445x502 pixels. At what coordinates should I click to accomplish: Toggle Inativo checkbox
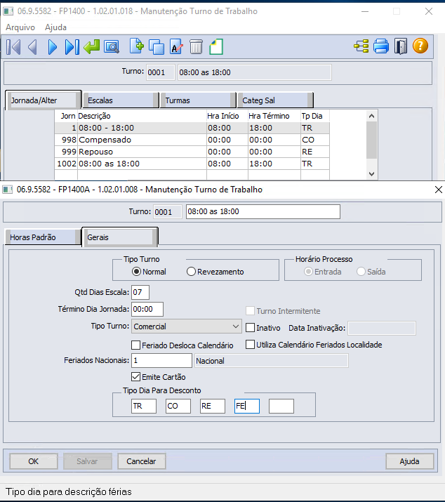click(251, 328)
